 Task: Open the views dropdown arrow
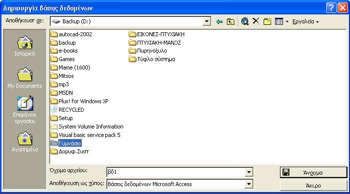[x=287, y=22]
